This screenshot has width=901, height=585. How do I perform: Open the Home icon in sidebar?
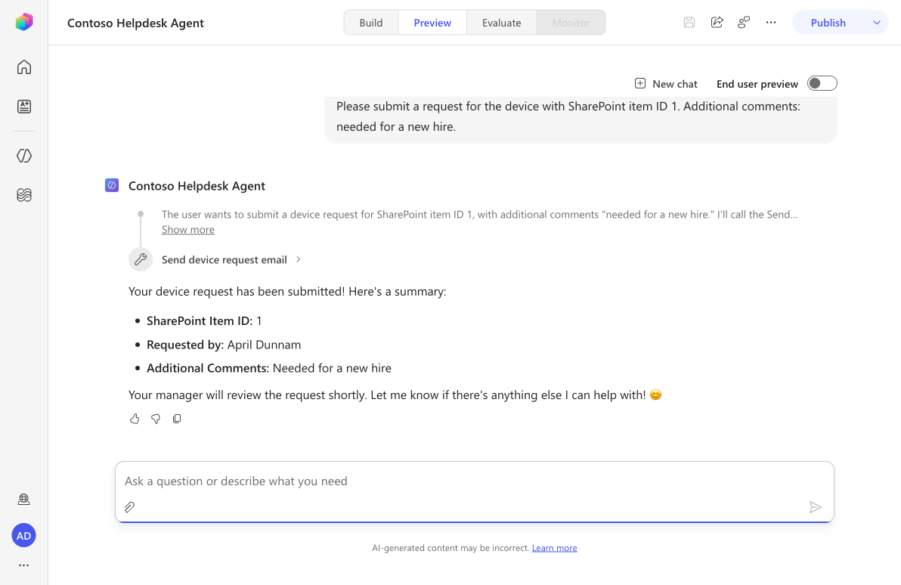click(x=24, y=67)
